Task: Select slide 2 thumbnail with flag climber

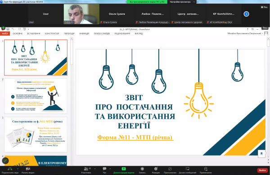Action: [x=36, y=96]
